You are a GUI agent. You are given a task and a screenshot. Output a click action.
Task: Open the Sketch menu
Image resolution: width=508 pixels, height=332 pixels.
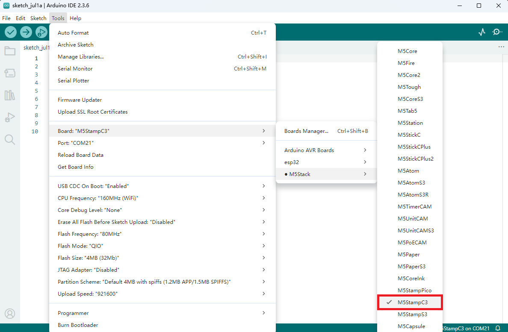click(38, 18)
